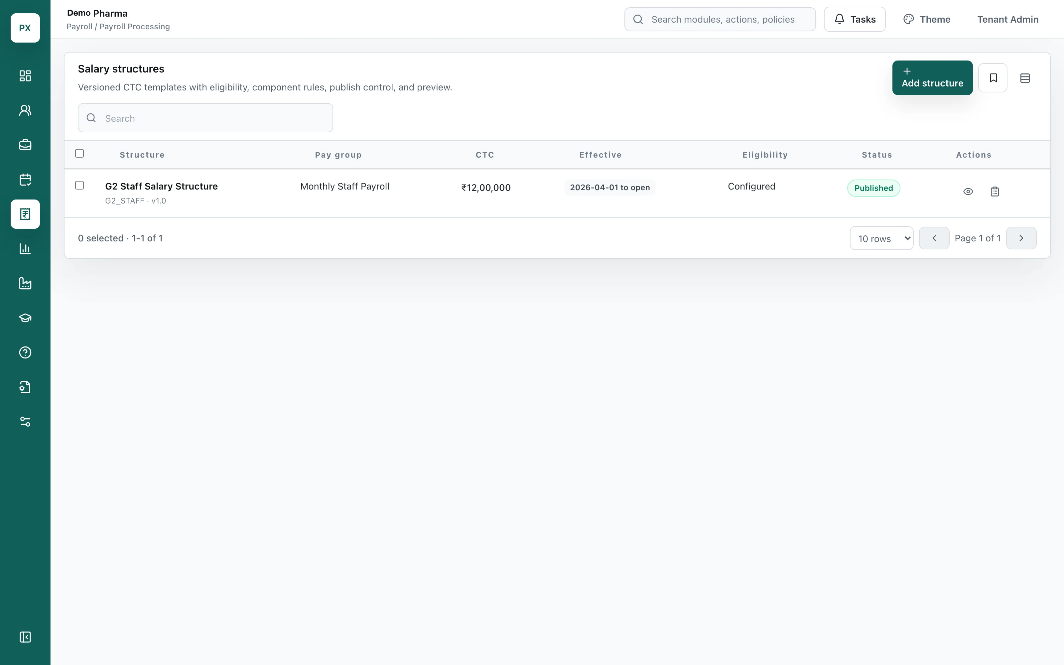Image resolution: width=1064 pixels, height=665 pixels.
Task: Open the document settings icon in sidebar
Action: point(25,387)
